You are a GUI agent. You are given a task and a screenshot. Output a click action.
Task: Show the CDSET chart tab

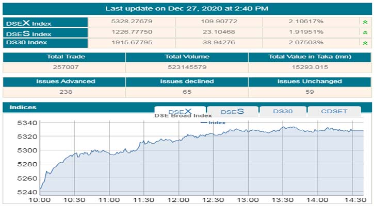tap(334, 111)
